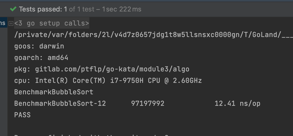Image resolution: width=293 pixels, height=136 pixels.
Task: Click the folded '<3 go setup calls>' text
Action: 52,23
